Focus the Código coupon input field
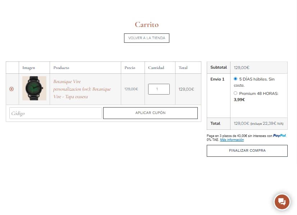The image size is (297, 215). [x=56, y=113]
